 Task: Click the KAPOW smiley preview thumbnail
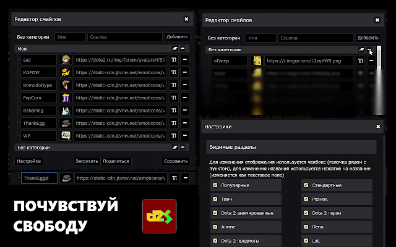(x=66, y=72)
